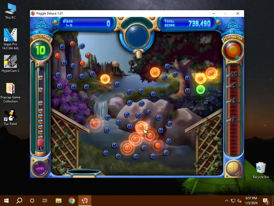Minimize the Peggle Deluxe window
The image size is (274, 206).
(x=213, y=13)
